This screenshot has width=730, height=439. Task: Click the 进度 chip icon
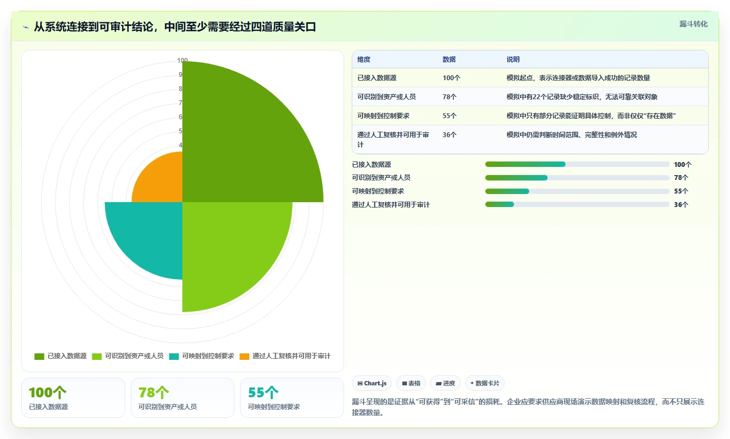(x=439, y=383)
